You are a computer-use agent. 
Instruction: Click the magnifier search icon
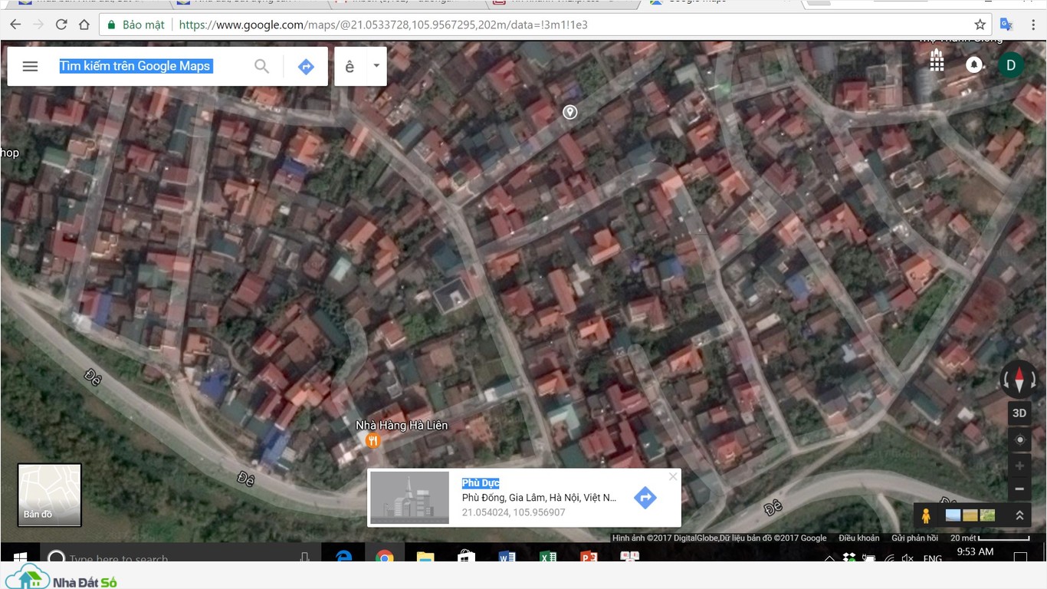262,66
